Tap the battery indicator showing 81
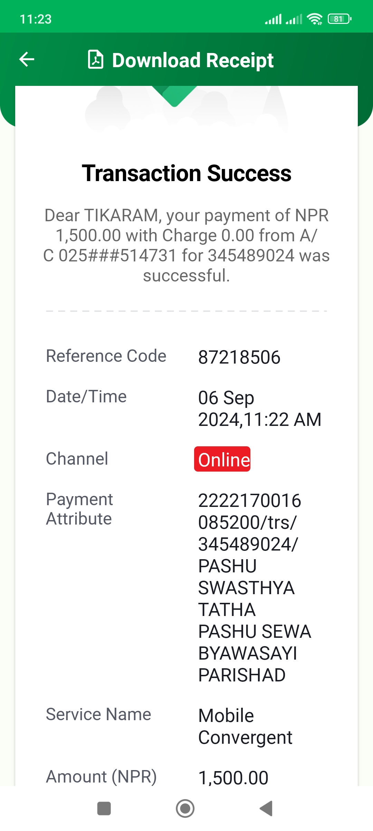The height and width of the screenshot is (831, 373). pyautogui.click(x=340, y=19)
